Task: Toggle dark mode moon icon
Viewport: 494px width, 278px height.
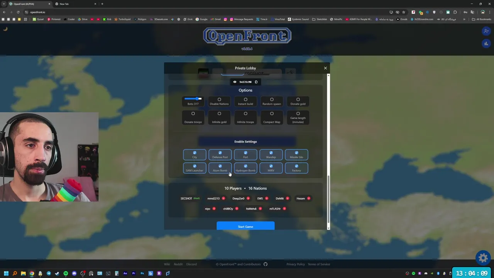Action: pos(5,29)
